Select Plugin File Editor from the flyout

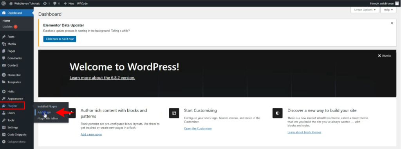47,119
